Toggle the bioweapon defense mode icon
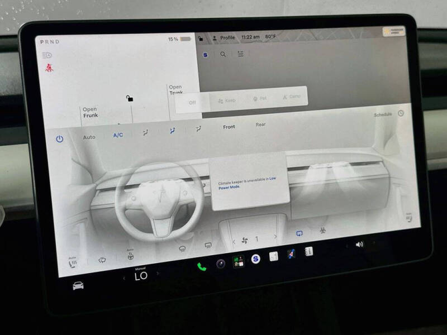Screen dimensions: 447x335 pyautogui.click(x=323, y=230)
